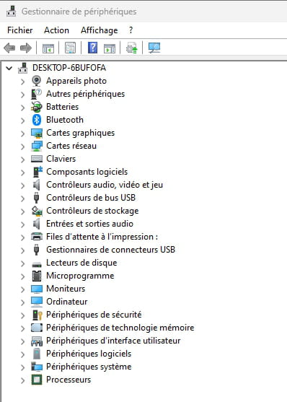Select the Autres périphériques item
The height and width of the screenshot is (402, 287).
85,94
